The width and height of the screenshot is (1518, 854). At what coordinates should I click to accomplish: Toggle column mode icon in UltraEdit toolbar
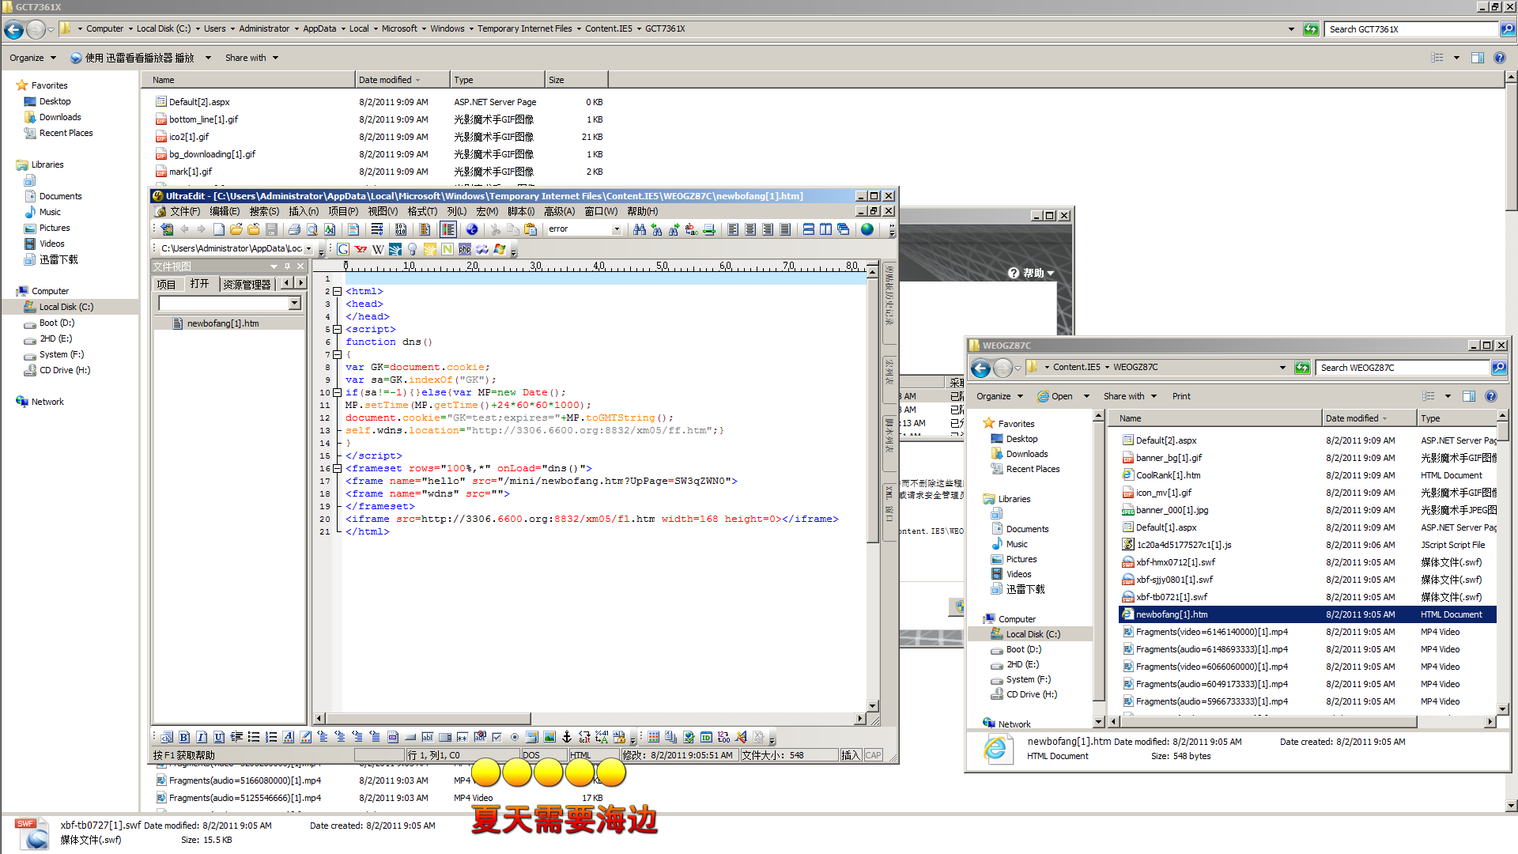click(425, 229)
